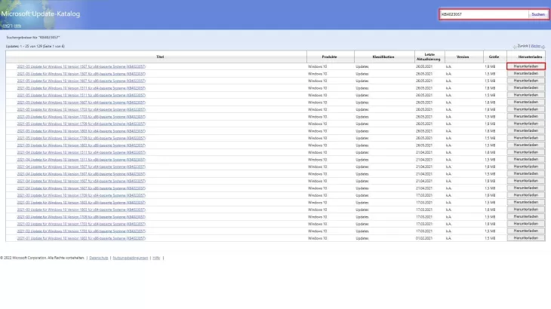
Task: Open the Nutzungsbedingungen footer link
Action: [x=131, y=258]
